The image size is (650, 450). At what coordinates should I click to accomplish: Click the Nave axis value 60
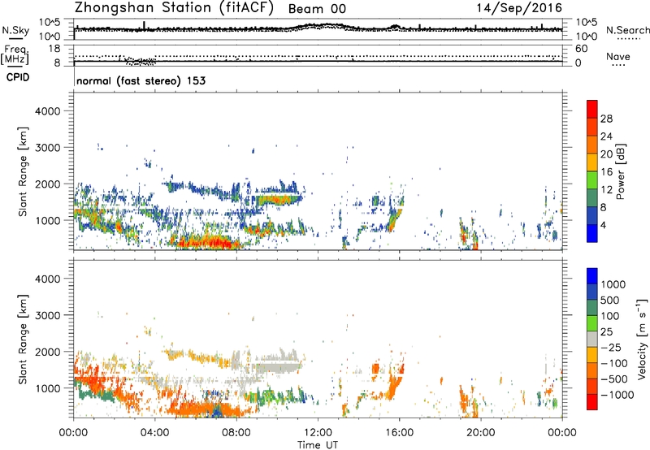581,49
